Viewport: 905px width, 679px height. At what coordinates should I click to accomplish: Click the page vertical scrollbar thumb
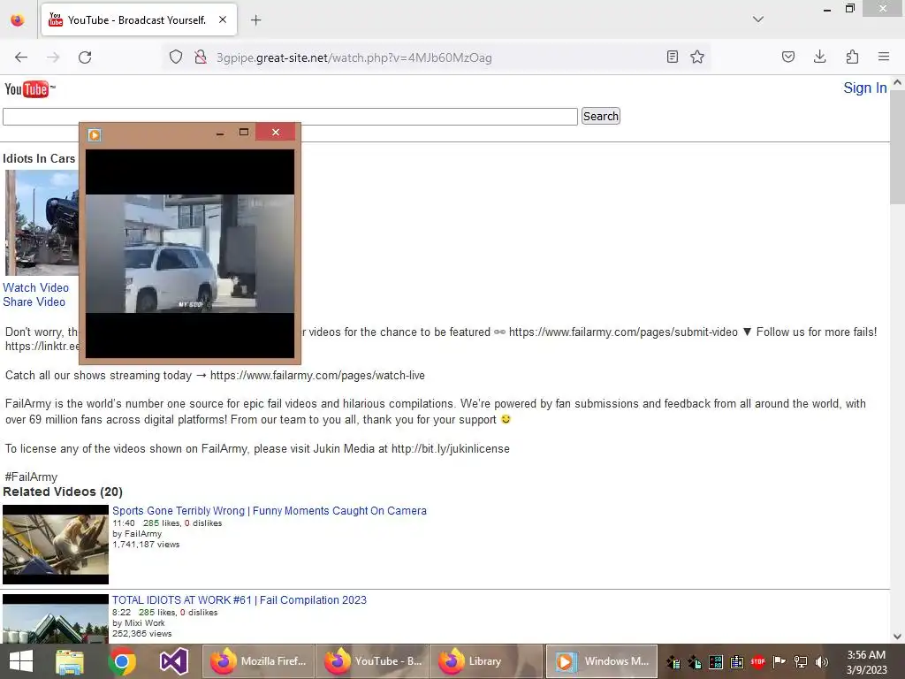[x=897, y=147]
